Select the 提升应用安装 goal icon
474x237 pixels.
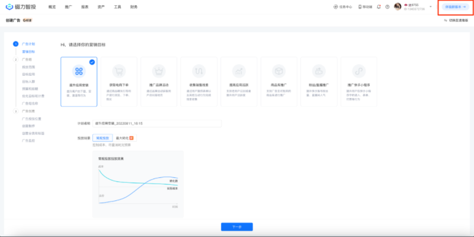tap(78, 71)
